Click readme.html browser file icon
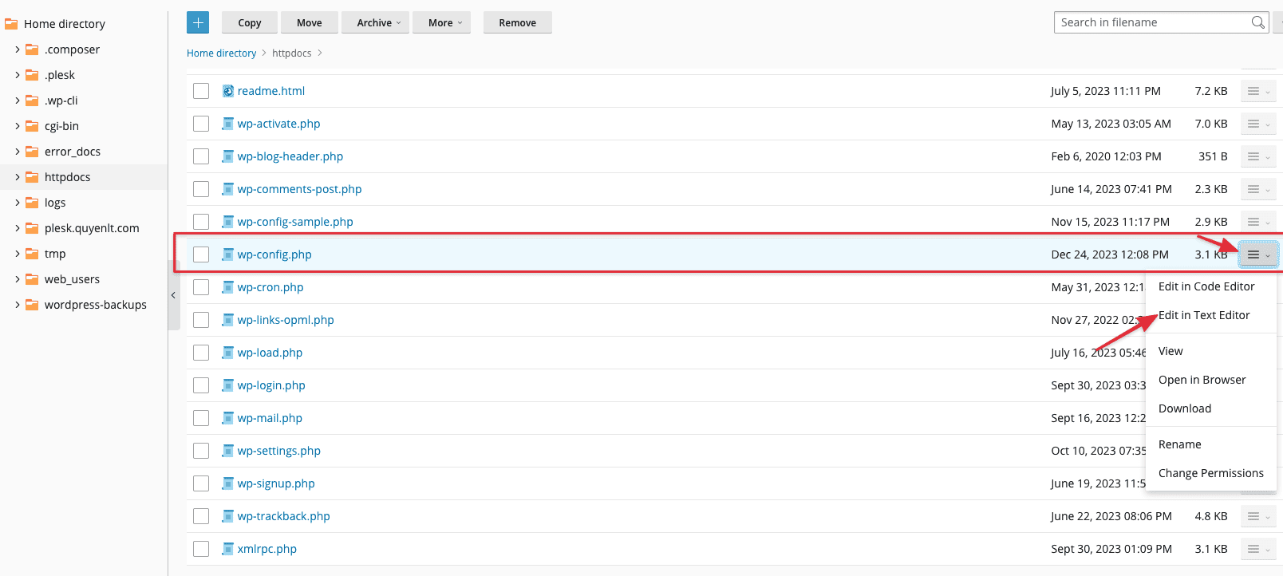Image resolution: width=1283 pixels, height=576 pixels. pos(228,91)
